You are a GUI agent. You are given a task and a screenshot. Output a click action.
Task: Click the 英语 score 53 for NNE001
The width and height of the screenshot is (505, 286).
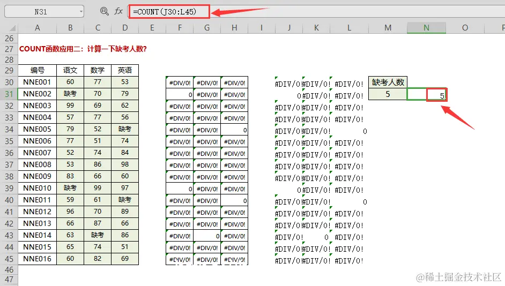(125, 82)
